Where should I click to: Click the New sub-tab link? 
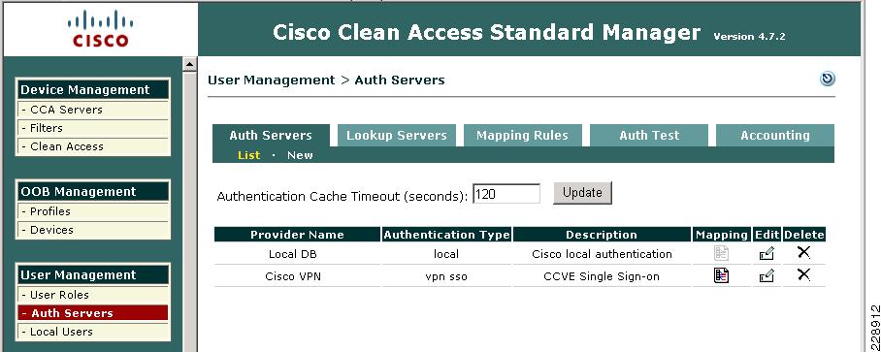coord(300,155)
